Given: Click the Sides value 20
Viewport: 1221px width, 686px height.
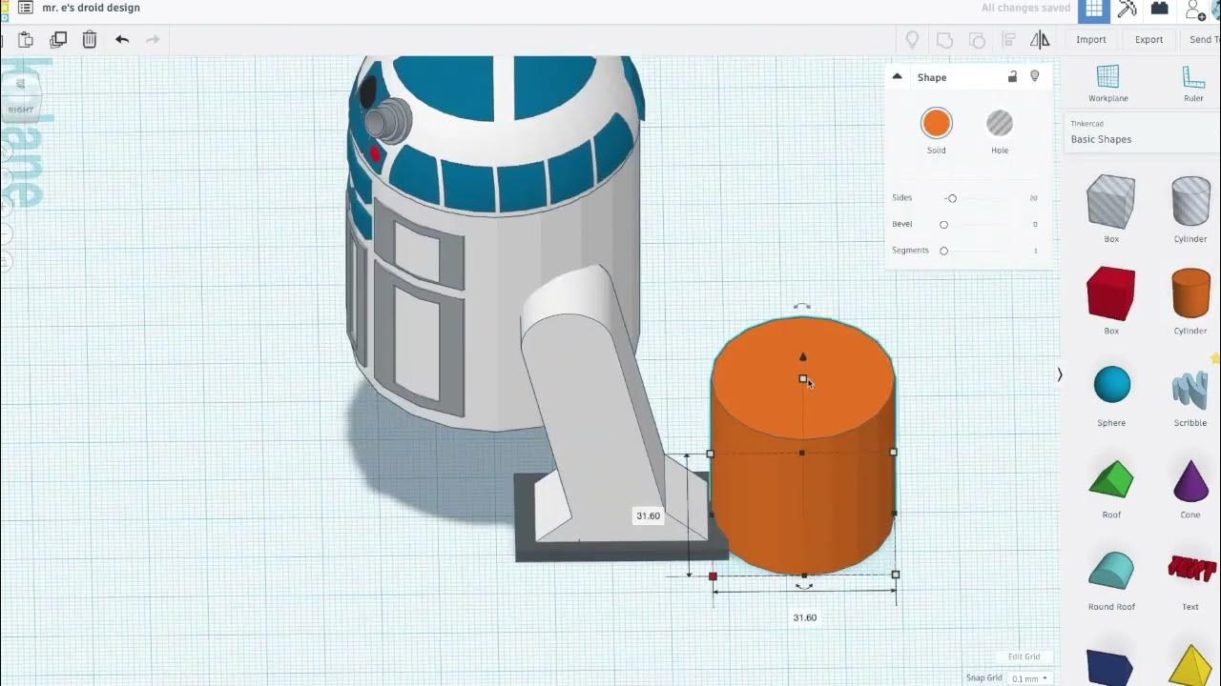Looking at the screenshot, I should (x=1033, y=198).
